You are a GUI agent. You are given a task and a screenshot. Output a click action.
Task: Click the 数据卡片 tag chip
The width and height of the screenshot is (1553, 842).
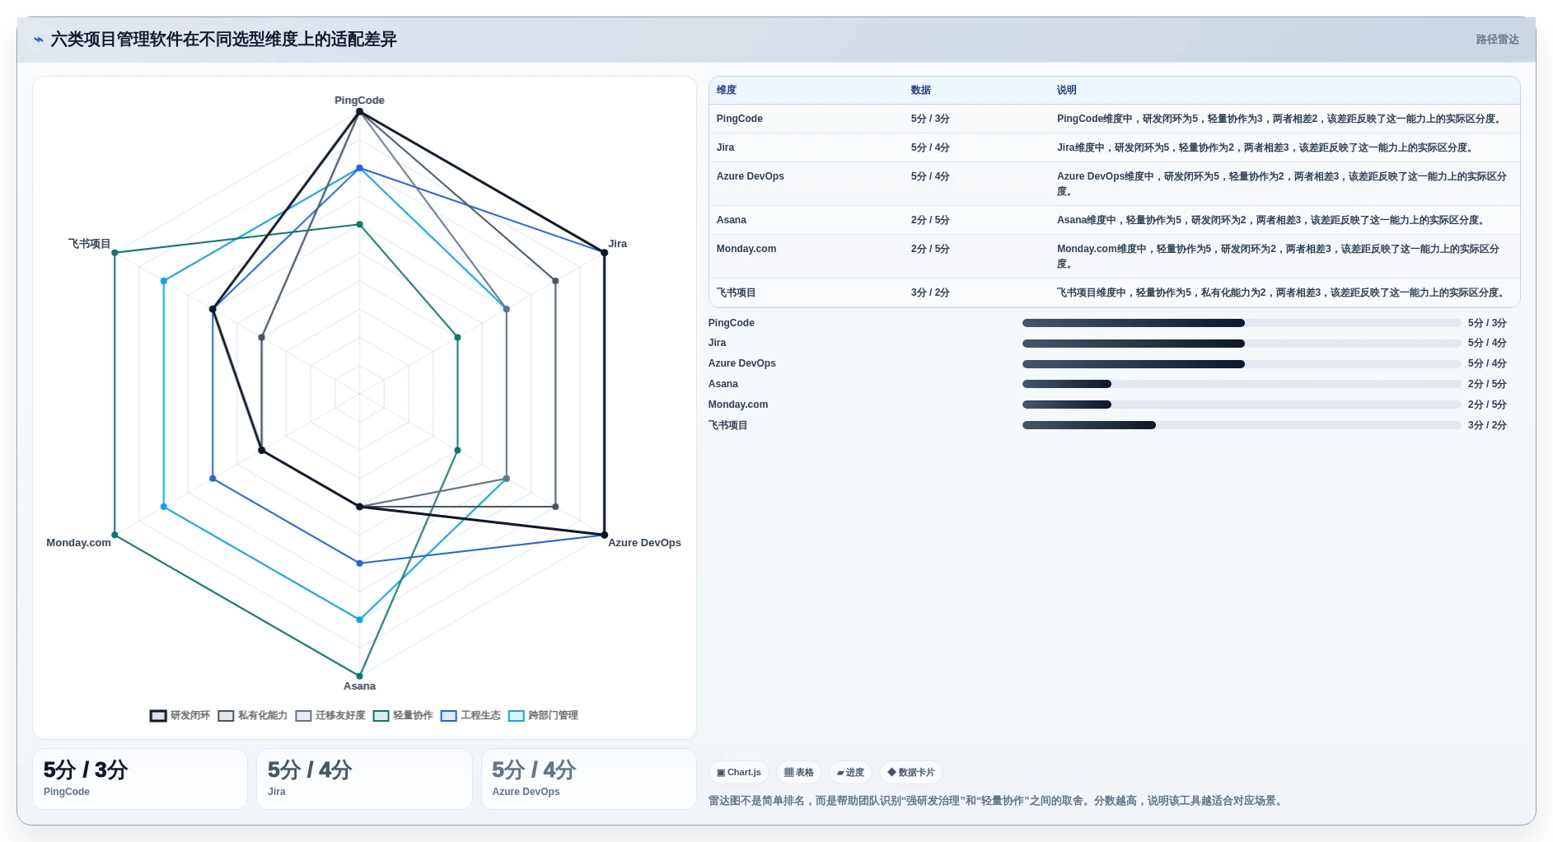[x=911, y=773]
